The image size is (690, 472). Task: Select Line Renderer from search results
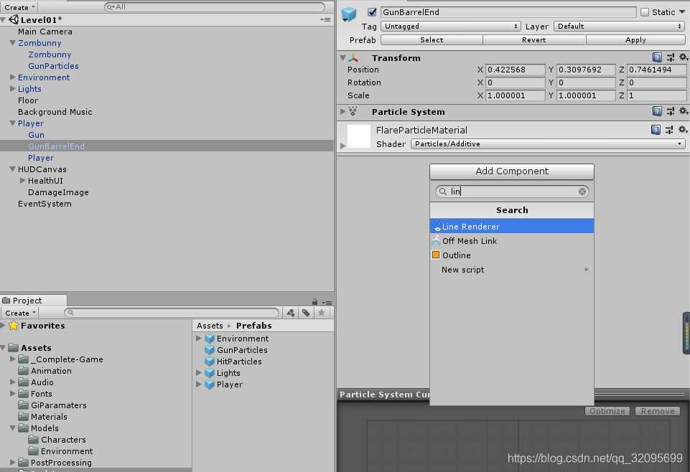coord(512,227)
